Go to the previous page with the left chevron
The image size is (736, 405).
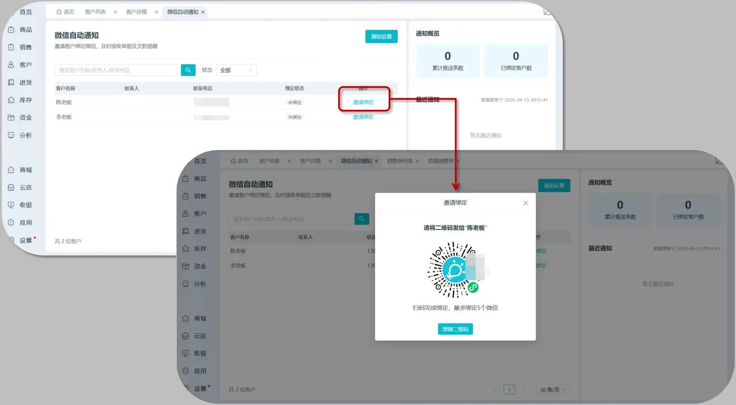click(x=495, y=390)
